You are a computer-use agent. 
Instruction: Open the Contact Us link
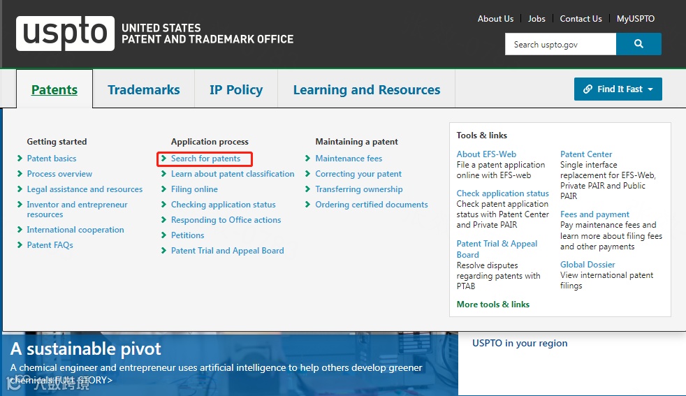(581, 19)
